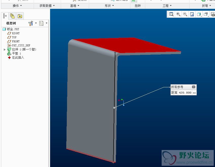Screen dimensions: 215x167
Task: Open the 基准 group dropdown
Action: [x=75, y=6]
